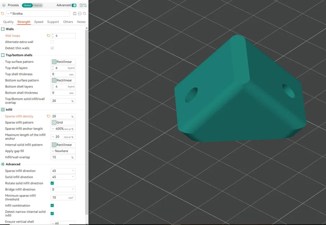Open the parameter search magnifier icon
The height and width of the screenshot is (225, 326).
coord(84,13)
